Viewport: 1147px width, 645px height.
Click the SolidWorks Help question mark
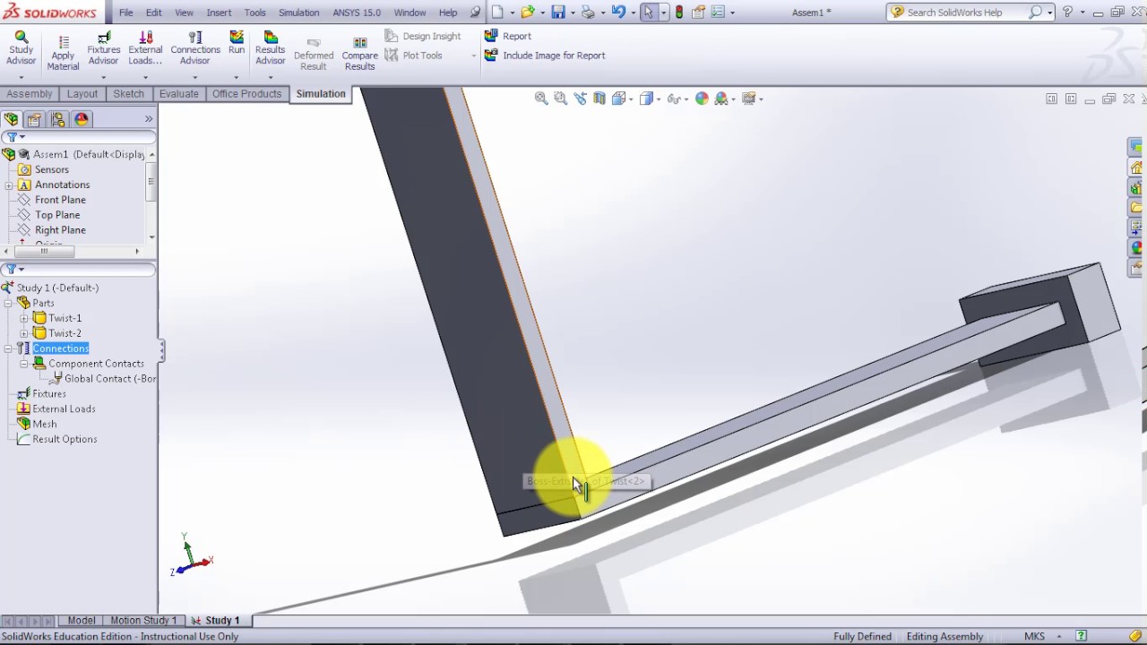tap(1067, 12)
